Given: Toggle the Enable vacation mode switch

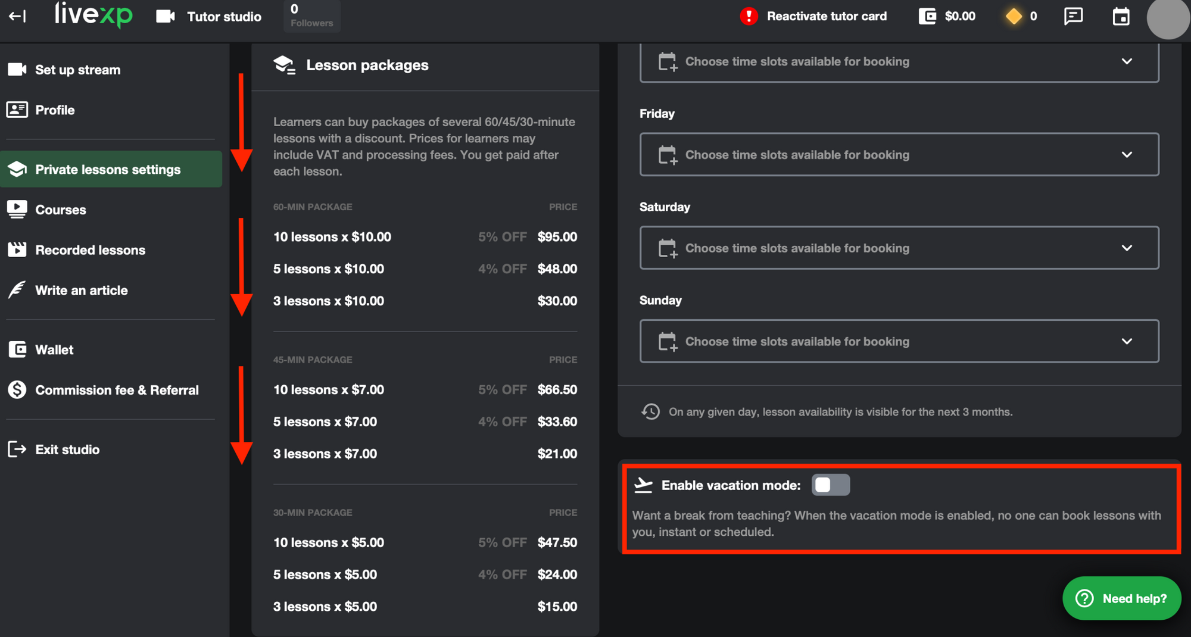Looking at the screenshot, I should coord(830,485).
